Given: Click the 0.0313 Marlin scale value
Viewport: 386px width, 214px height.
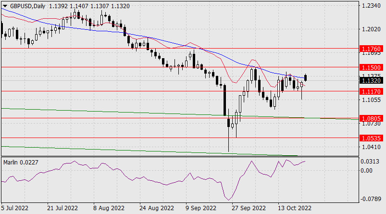Looking at the screenshot, I should pyautogui.click(x=370, y=162).
